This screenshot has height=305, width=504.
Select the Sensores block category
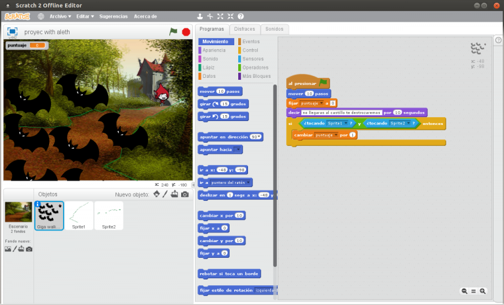pos(251,59)
